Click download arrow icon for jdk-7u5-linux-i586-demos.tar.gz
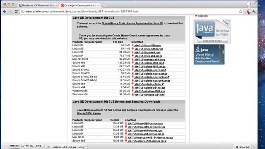The image size is (265, 149). pos(126,127)
